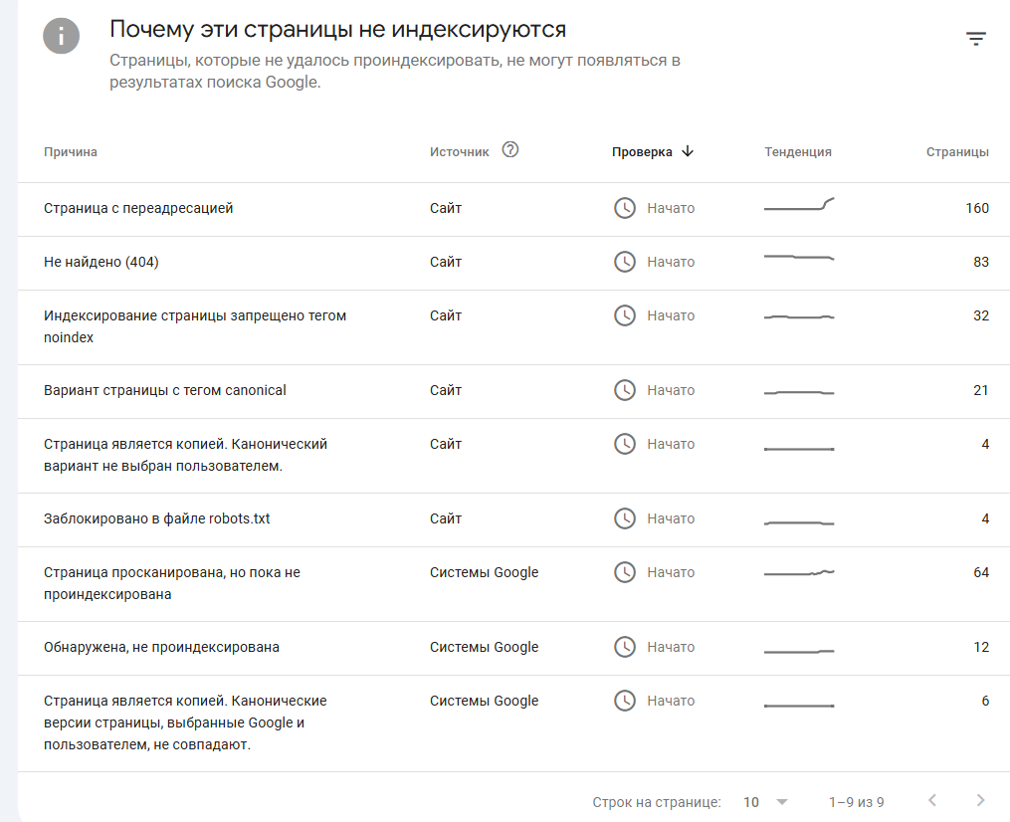
Task: Click the Источник column header
Action: click(x=460, y=152)
